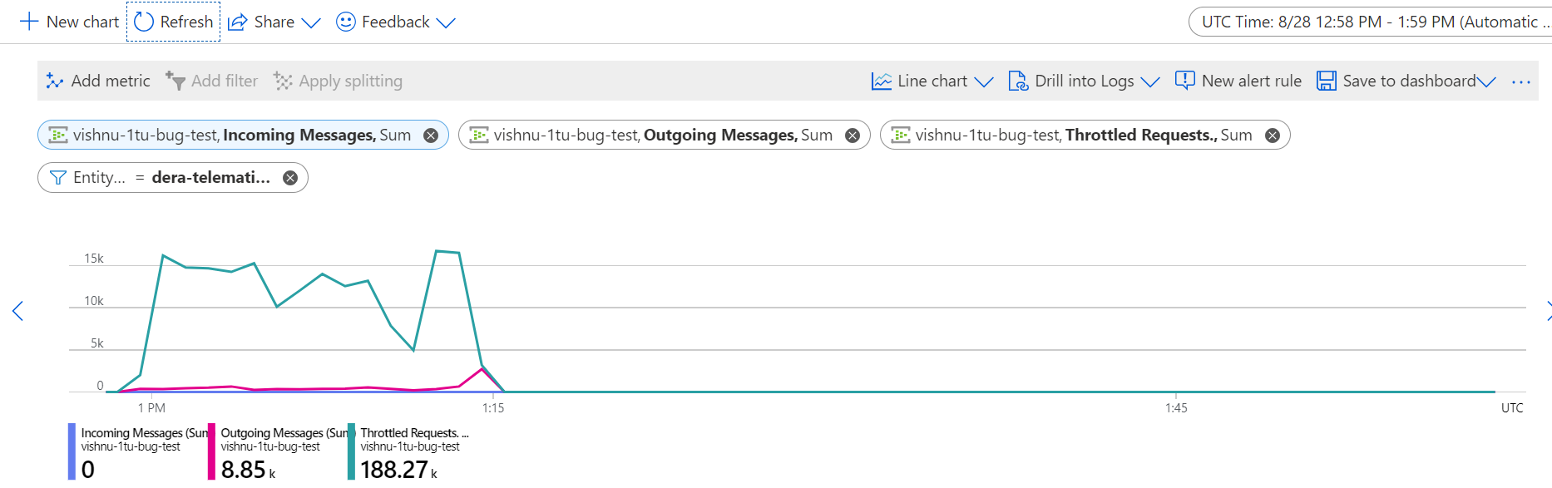Click the Incoming Messages pill resource icon
Image resolution: width=1552 pixels, height=488 pixels.
pyautogui.click(x=58, y=135)
